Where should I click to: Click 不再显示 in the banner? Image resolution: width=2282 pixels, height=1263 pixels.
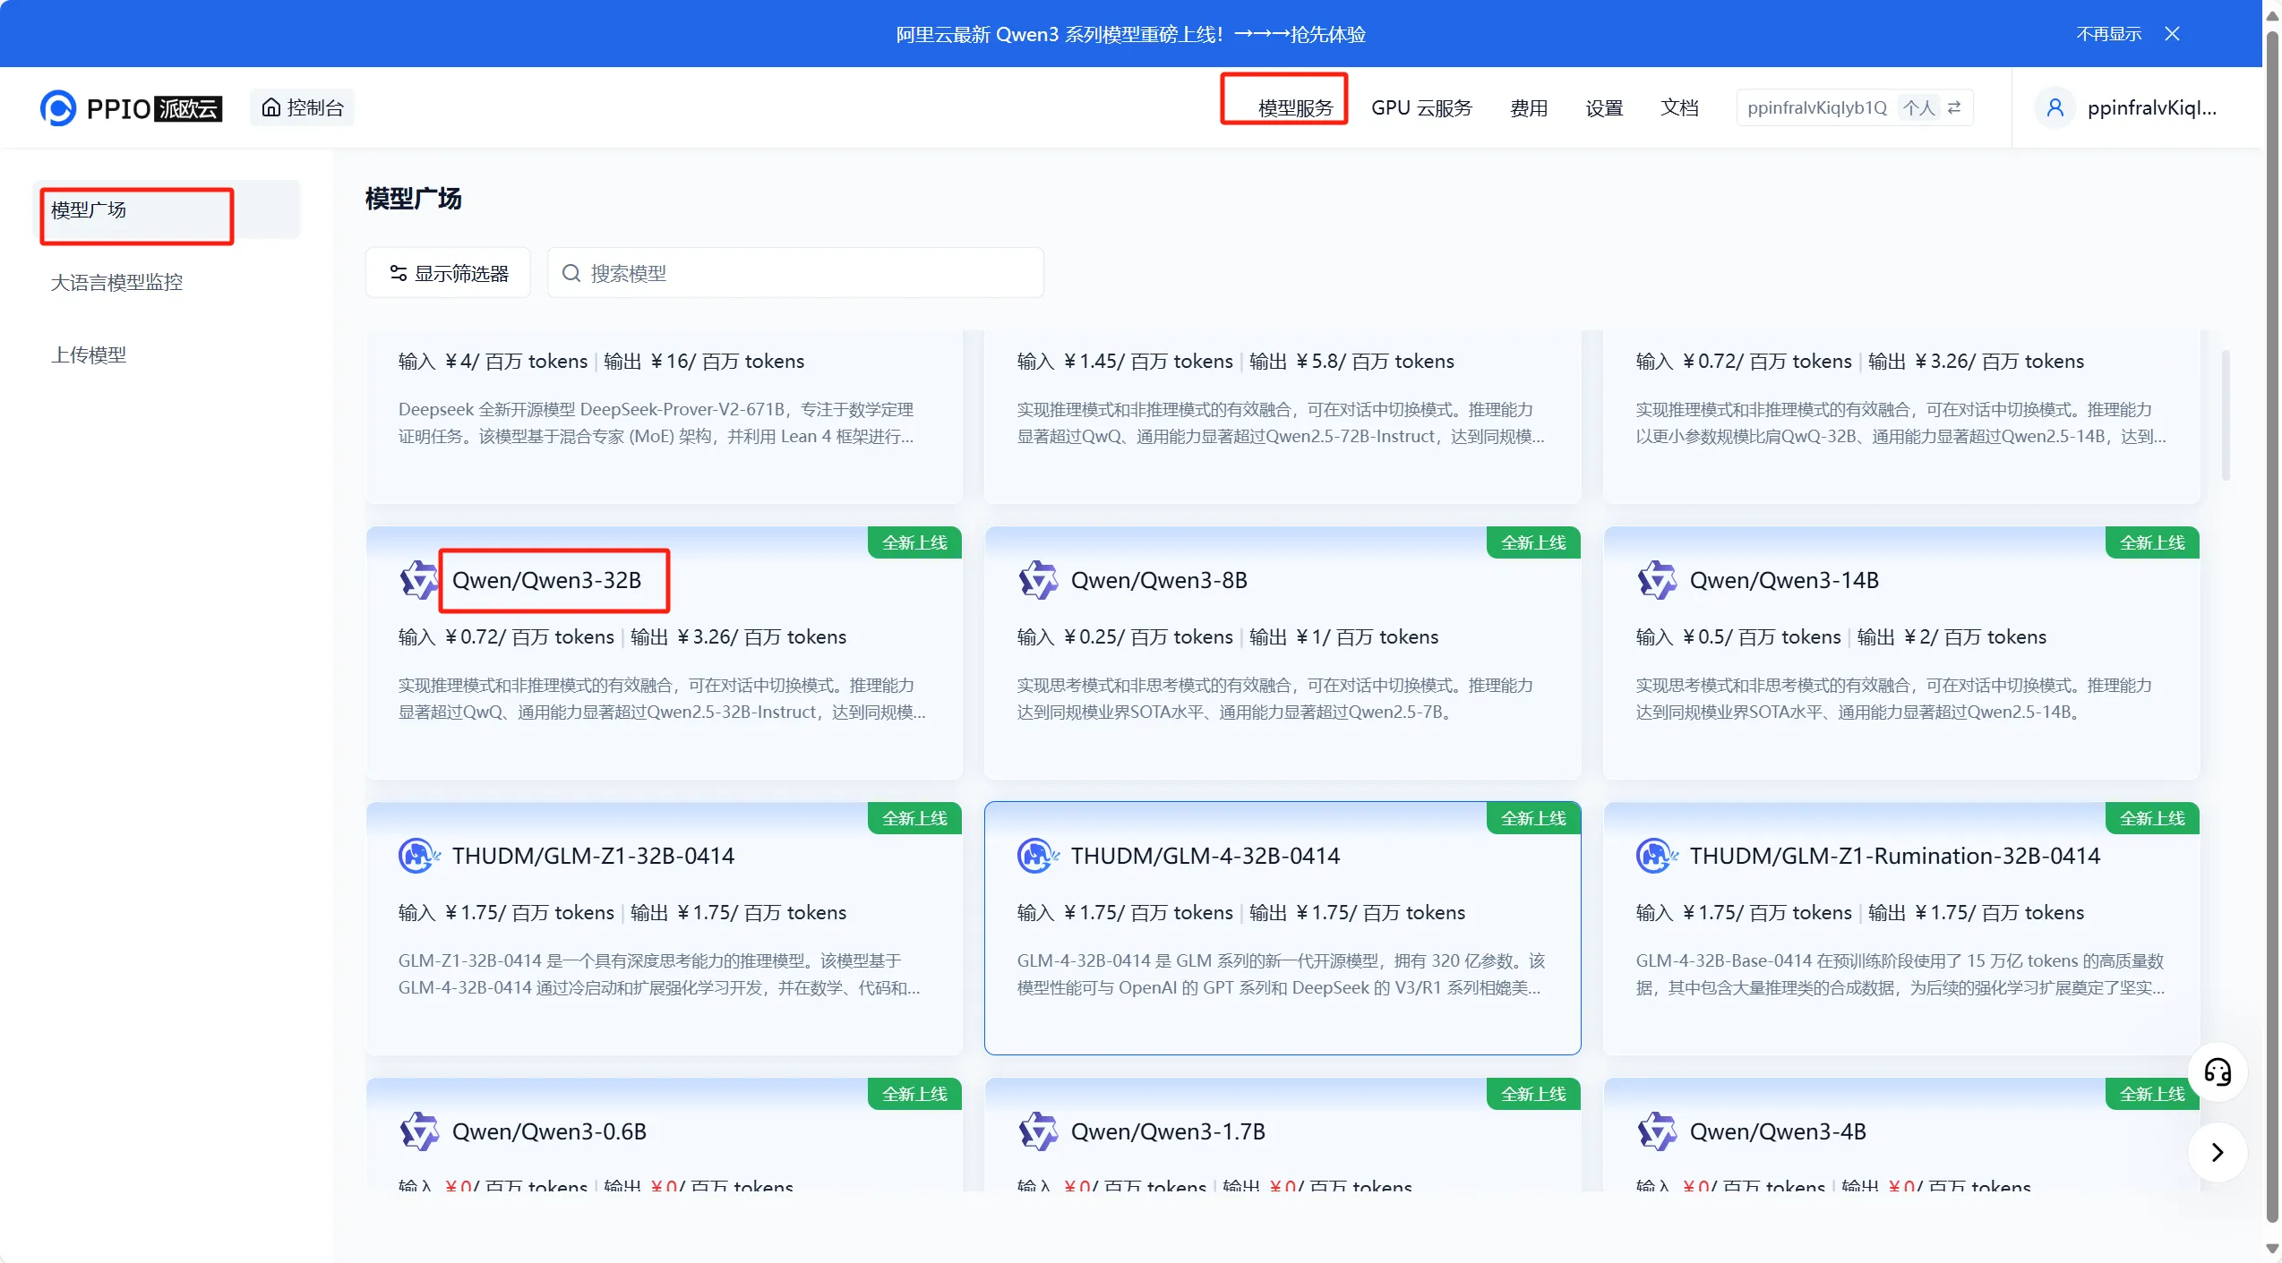click(2108, 34)
